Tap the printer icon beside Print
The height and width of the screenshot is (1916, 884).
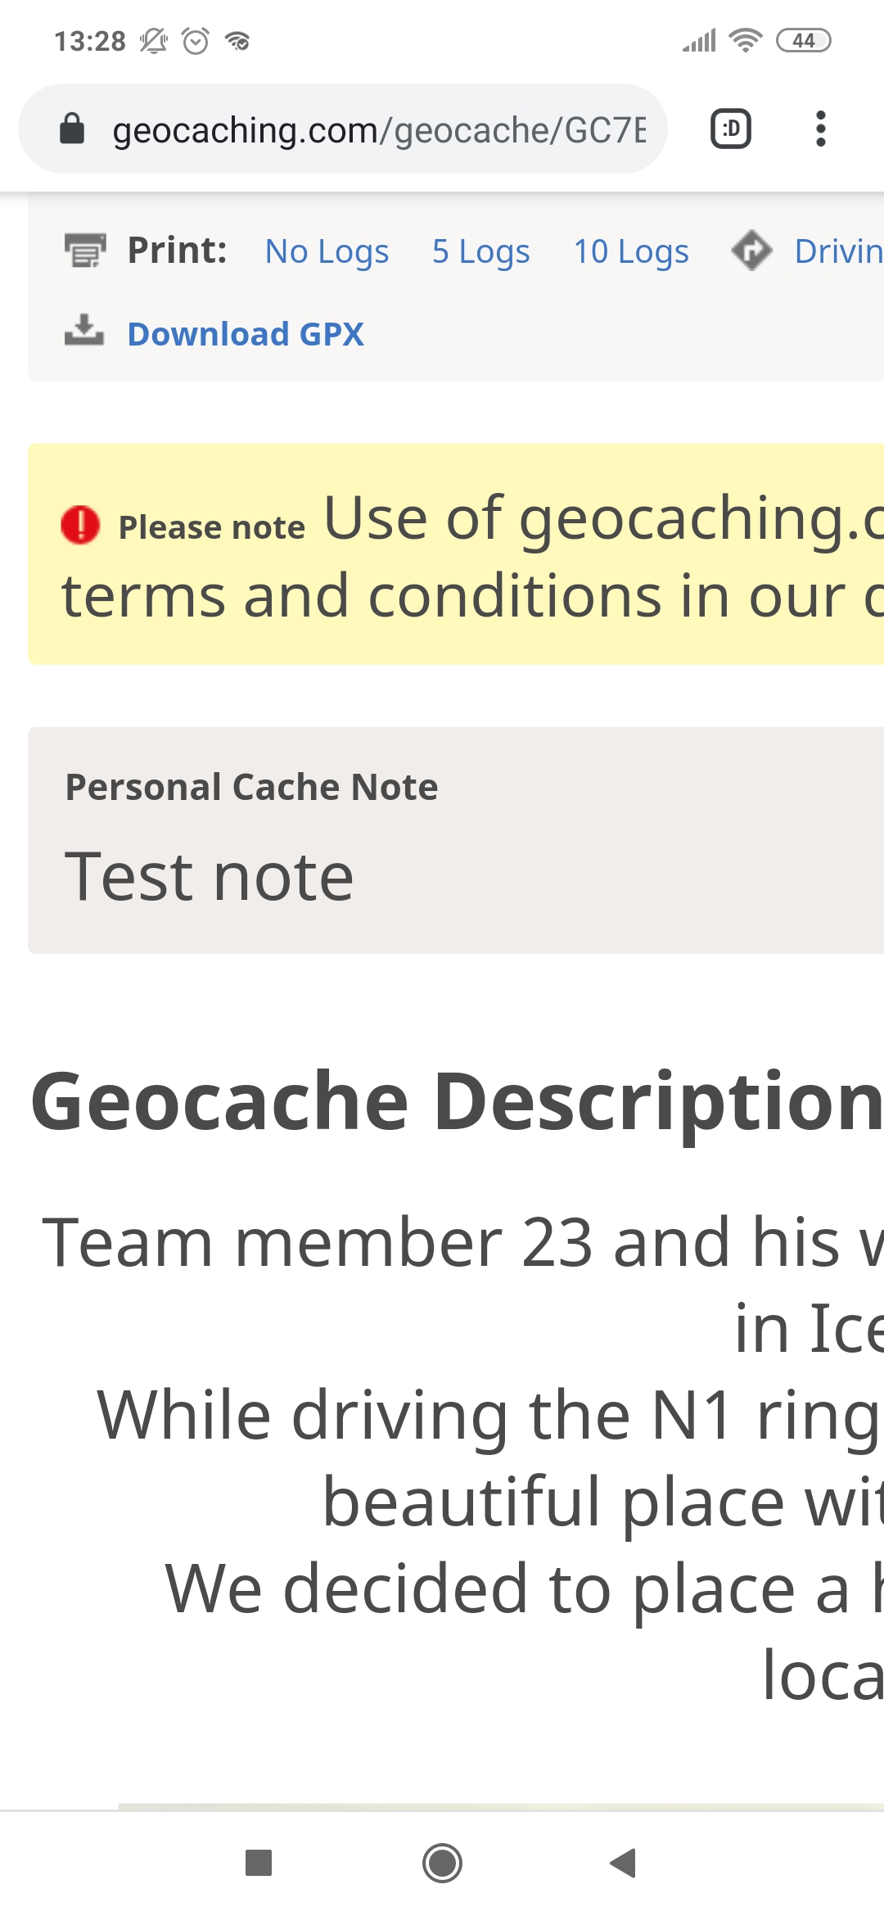pos(85,251)
